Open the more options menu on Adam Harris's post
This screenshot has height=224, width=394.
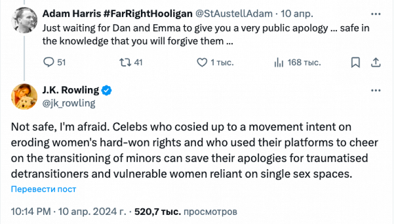coord(376,13)
